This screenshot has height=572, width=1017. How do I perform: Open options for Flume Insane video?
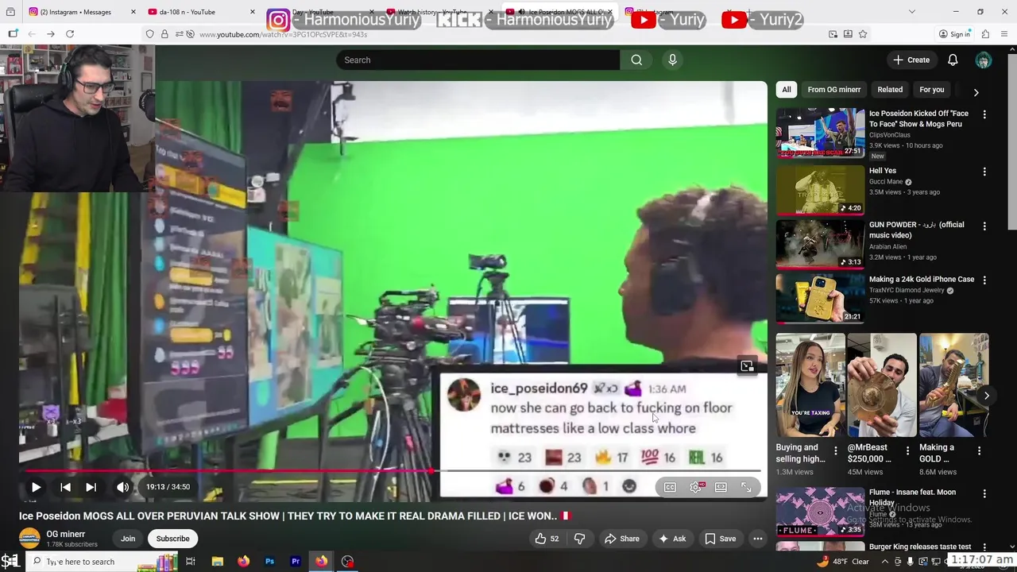(x=984, y=493)
